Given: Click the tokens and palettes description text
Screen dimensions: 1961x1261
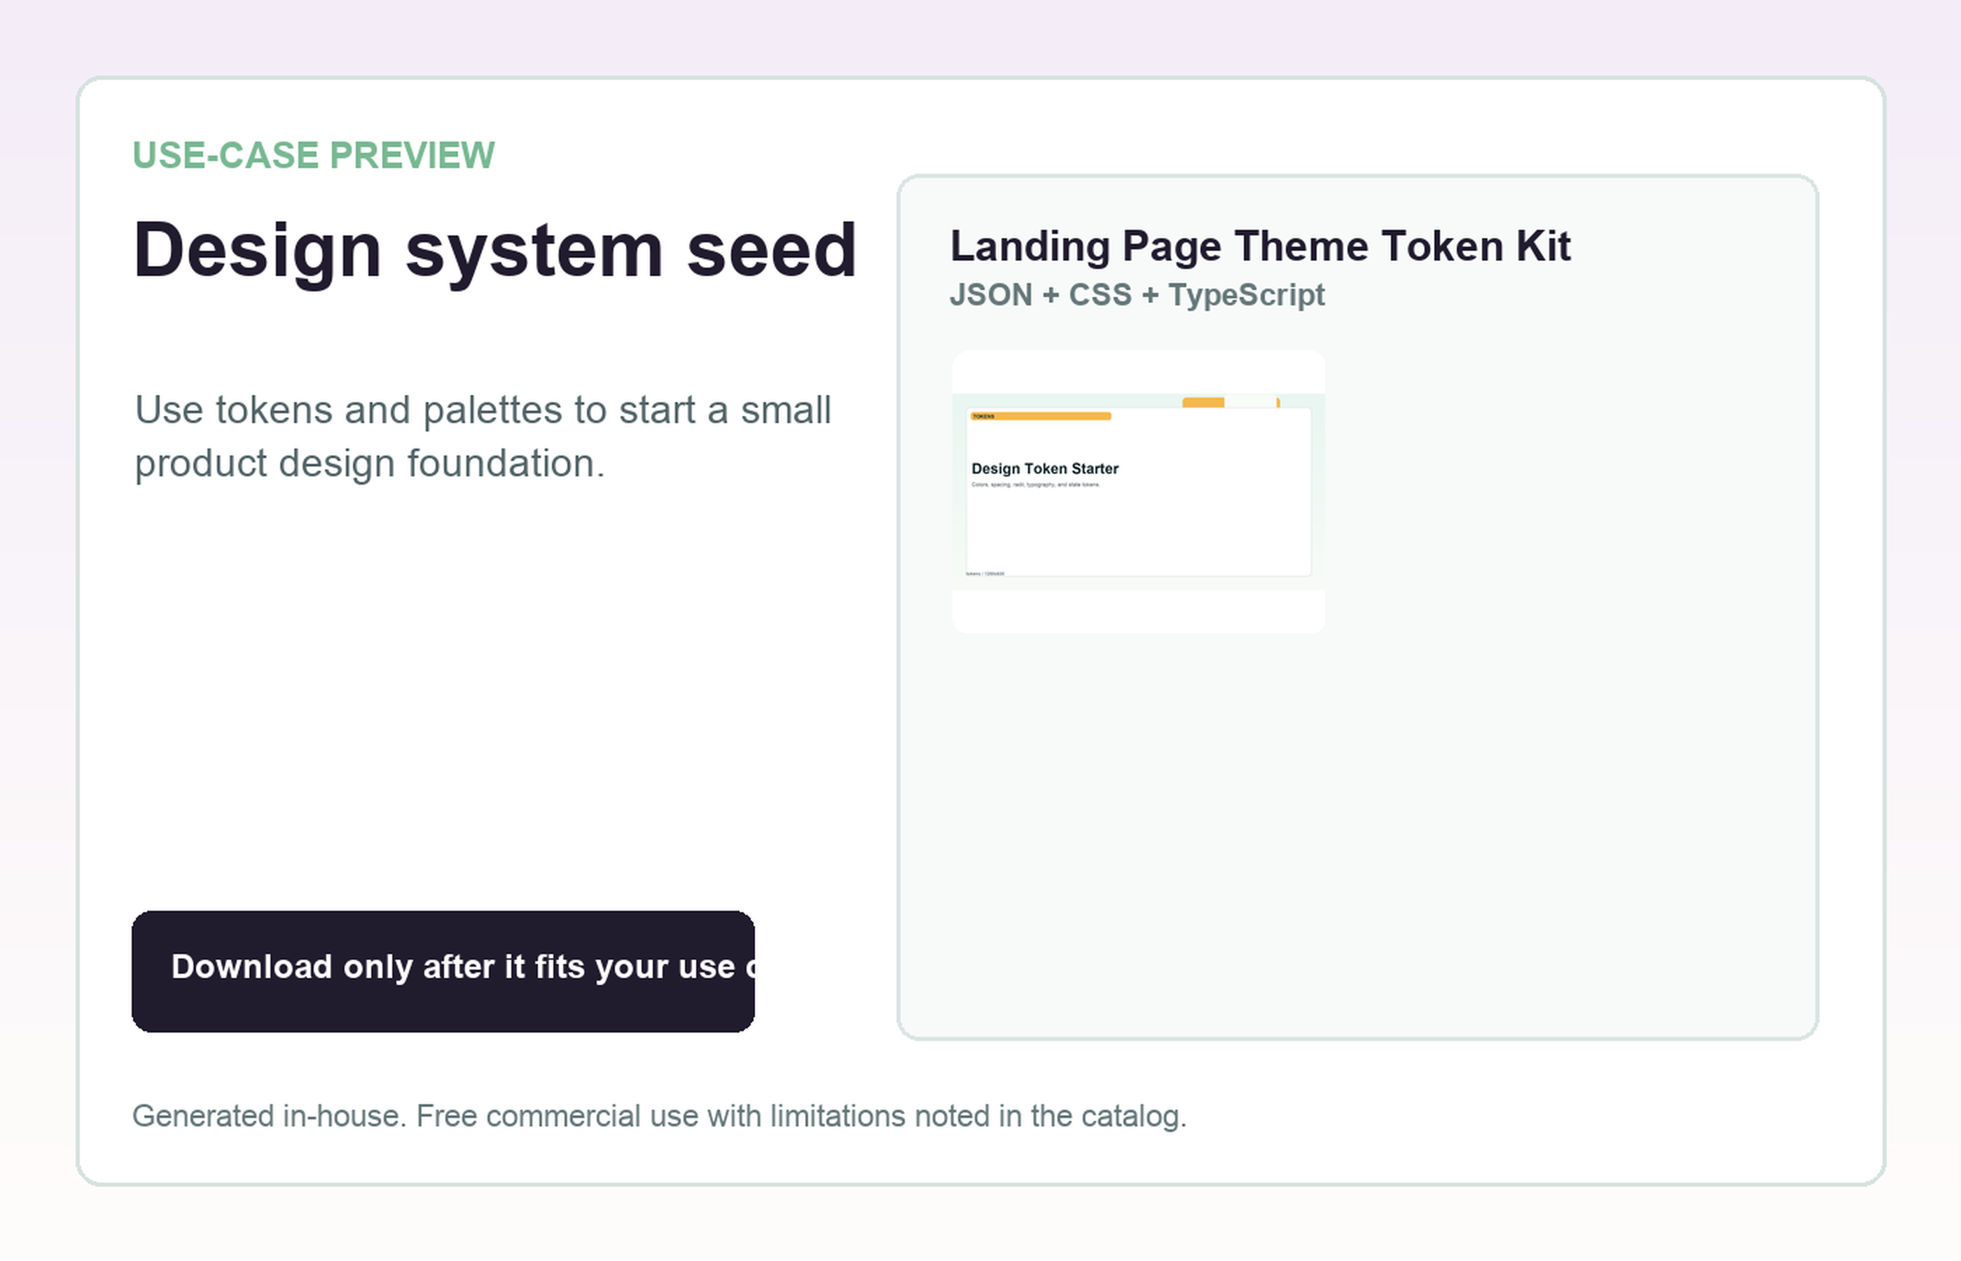Looking at the screenshot, I should pos(483,436).
